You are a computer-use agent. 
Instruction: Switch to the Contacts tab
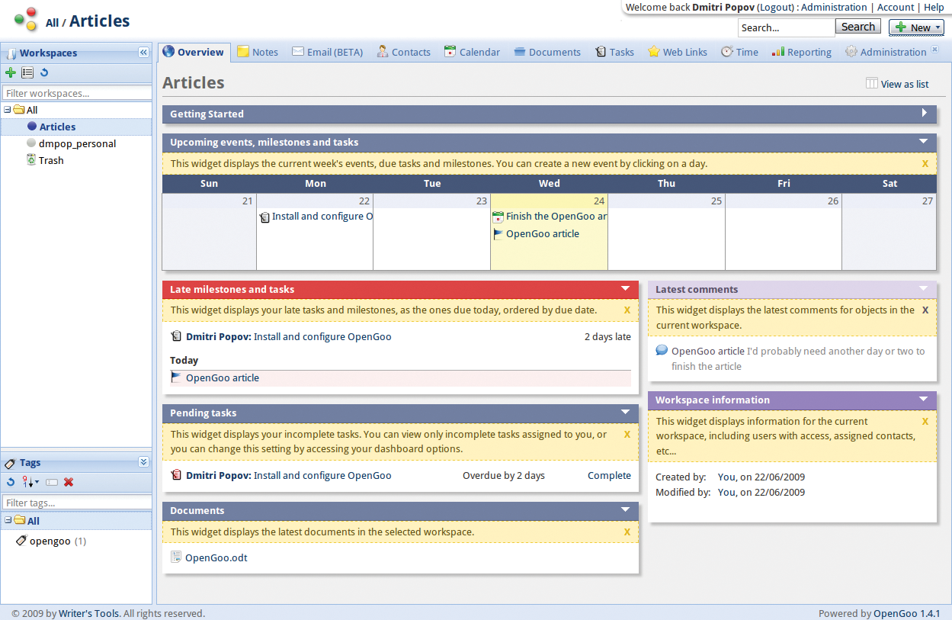coord(403,52)
